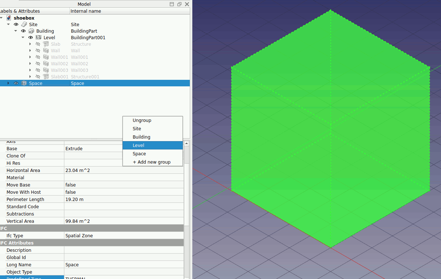Float the Model panel with undock button
The width and height of the screenshot is (441, 279).
pyautogui.click(x=179, y=4)
